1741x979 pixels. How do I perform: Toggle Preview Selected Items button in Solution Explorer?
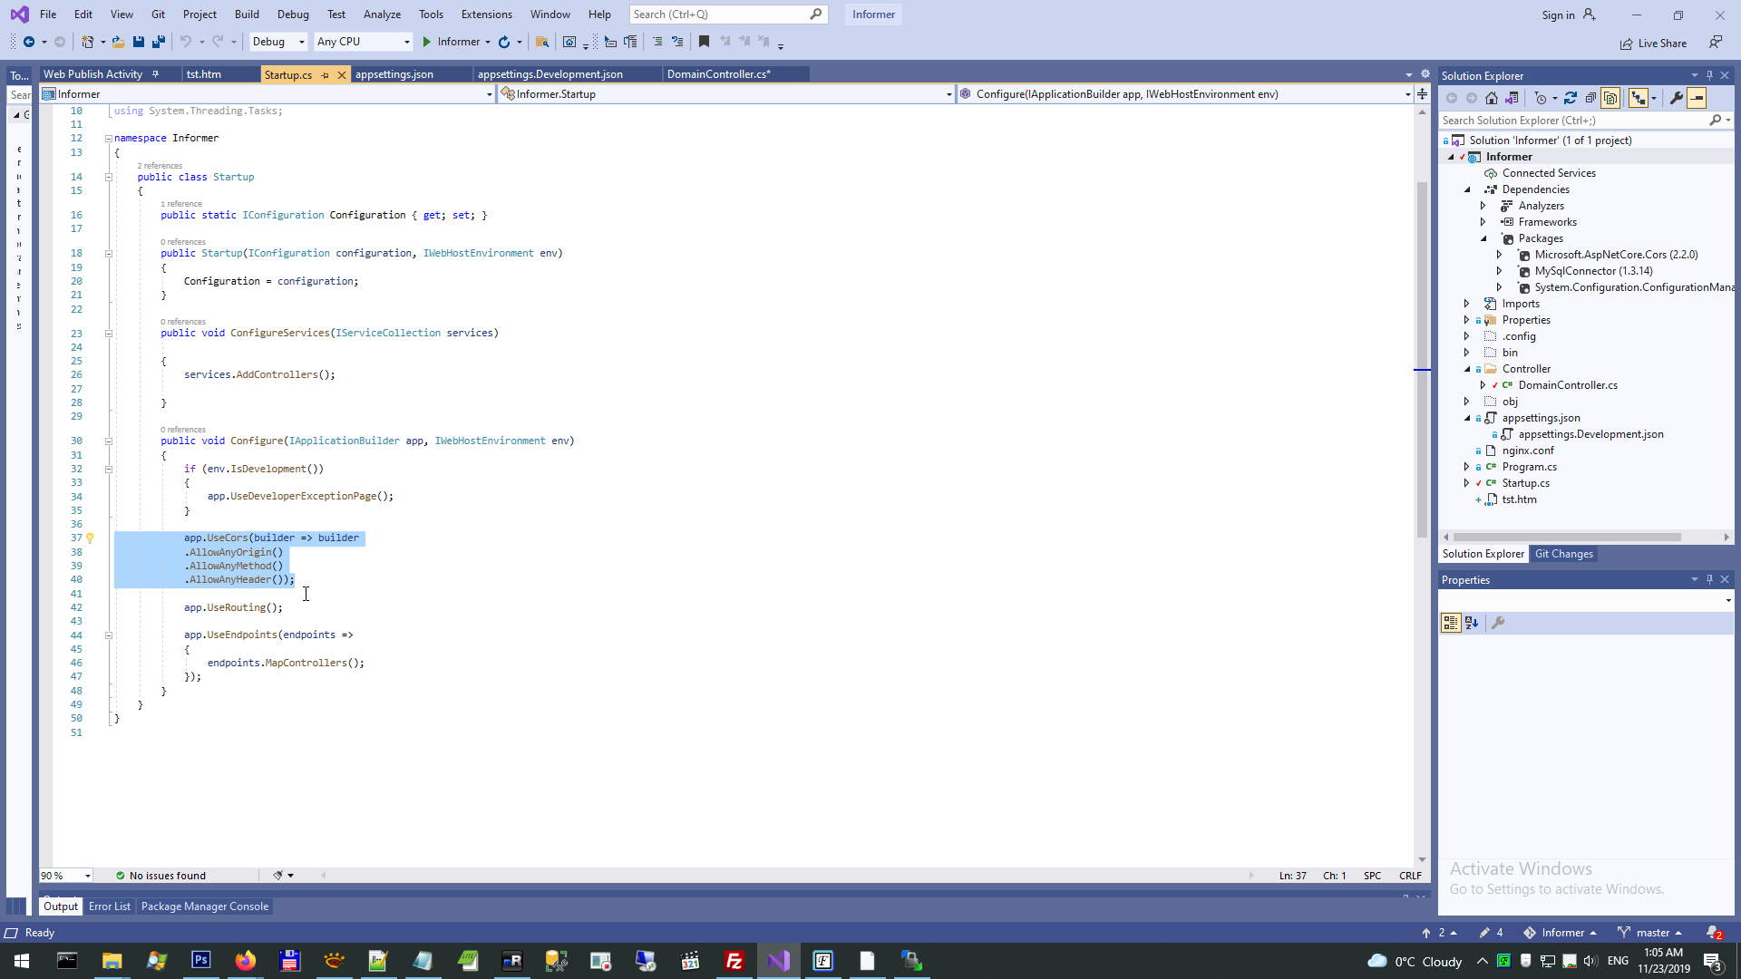pyautogui.click(x=1697, y=98)
